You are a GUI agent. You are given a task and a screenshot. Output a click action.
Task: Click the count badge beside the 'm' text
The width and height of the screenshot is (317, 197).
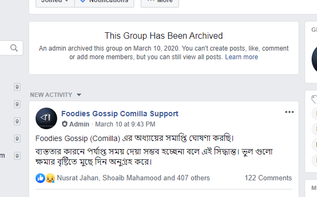coord(17,156)
